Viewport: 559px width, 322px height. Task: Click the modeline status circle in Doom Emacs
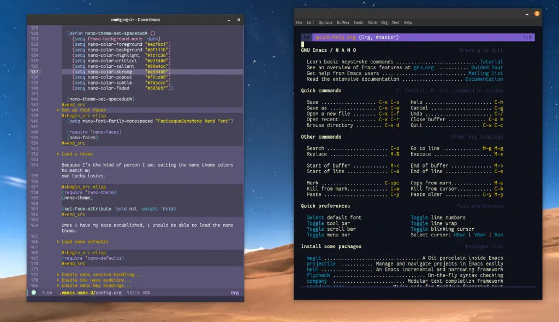(x=33, y=293)
